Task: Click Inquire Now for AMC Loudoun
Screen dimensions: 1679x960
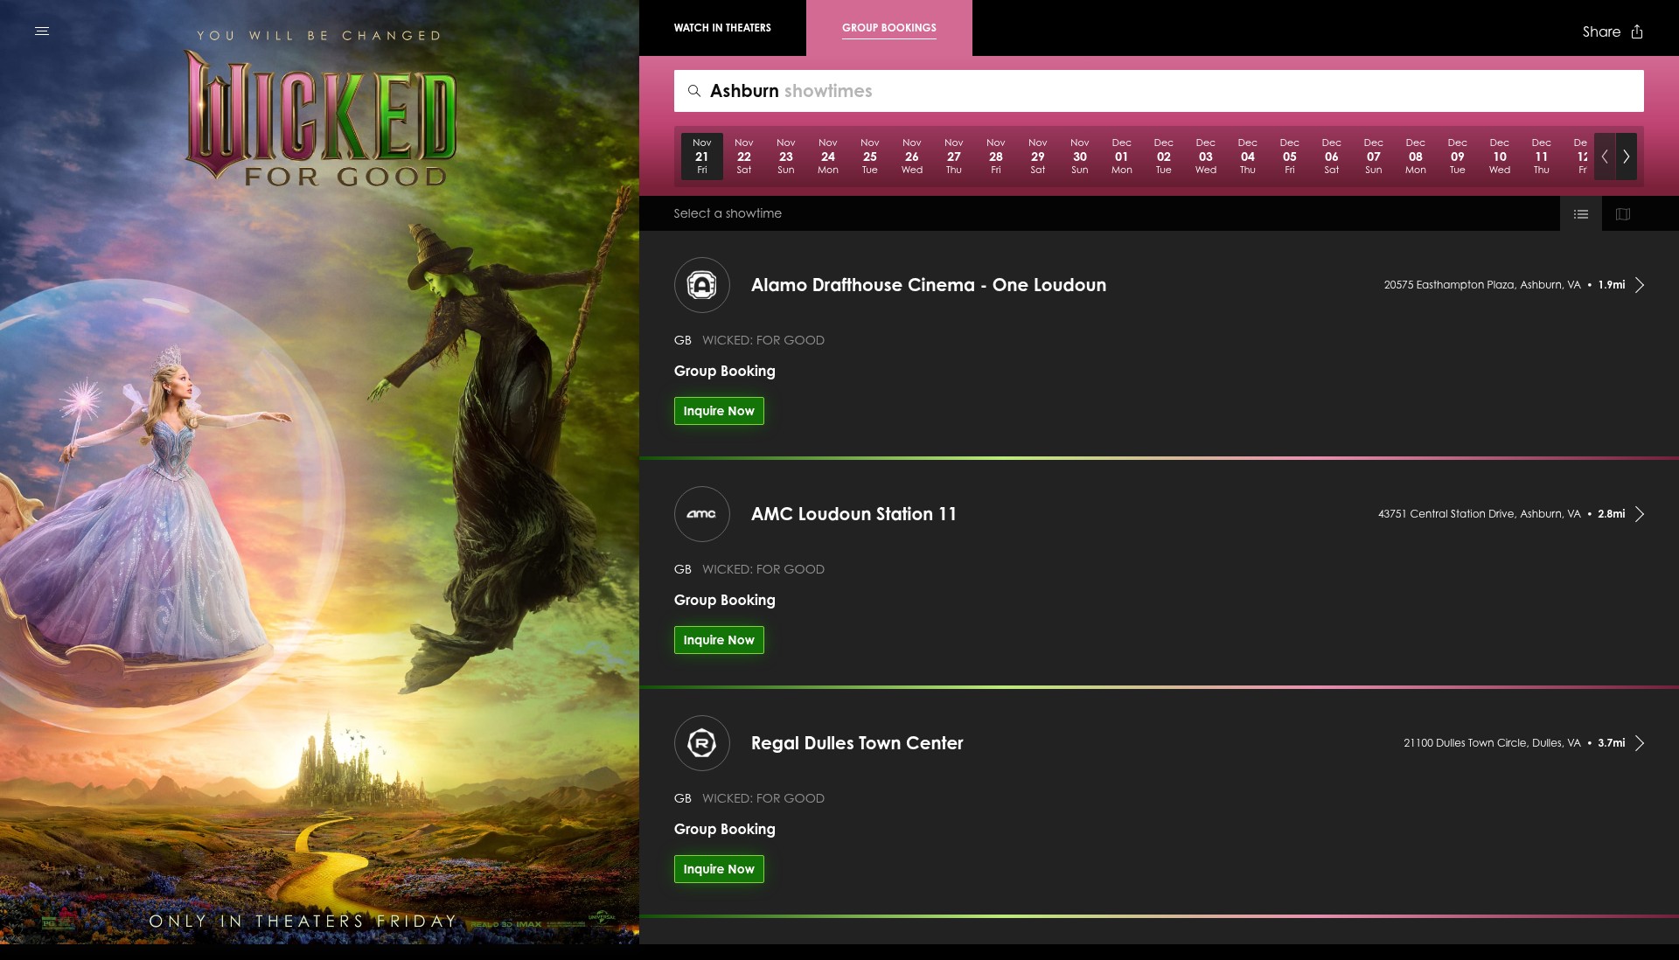Action: [719, 640]
